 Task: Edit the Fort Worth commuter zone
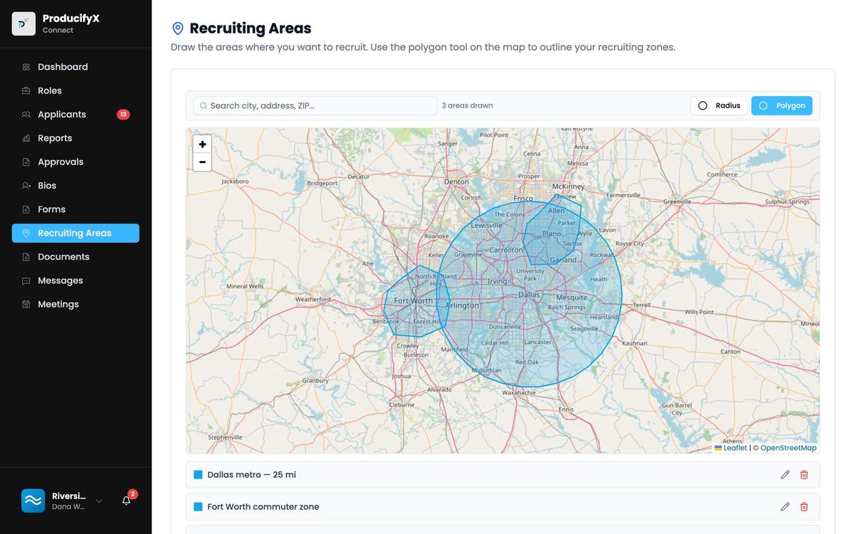coord(785,507)
